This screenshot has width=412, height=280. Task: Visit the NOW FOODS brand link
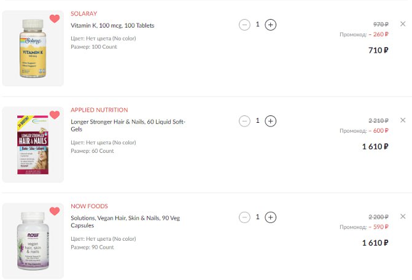point(89,206)
